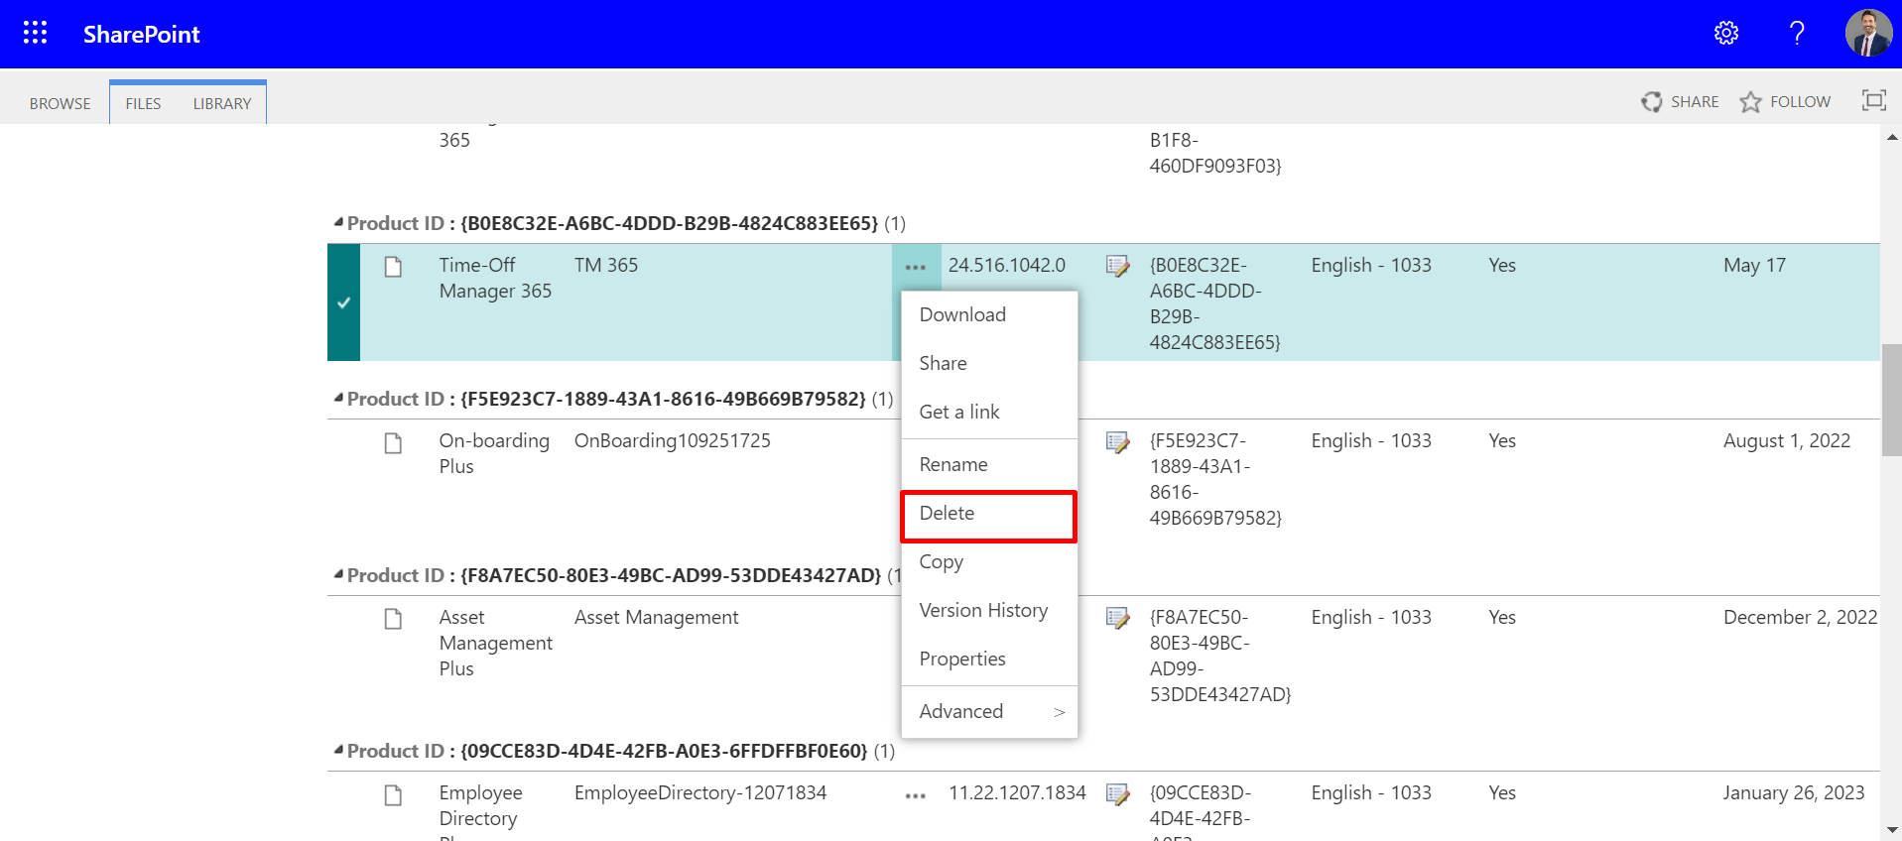Open Asset Management Plus file name

[496, 643]
